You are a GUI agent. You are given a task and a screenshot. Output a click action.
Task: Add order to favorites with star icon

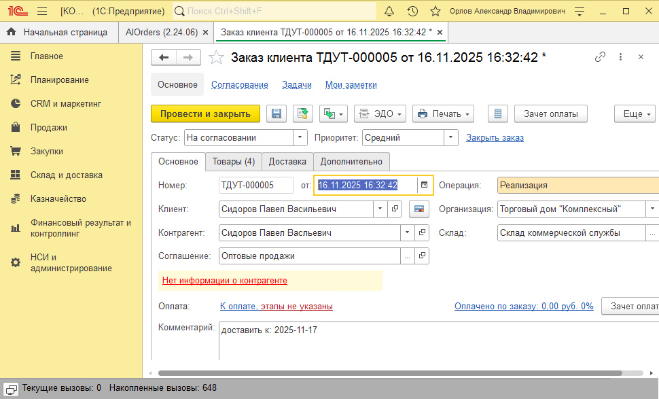(216, 58)
